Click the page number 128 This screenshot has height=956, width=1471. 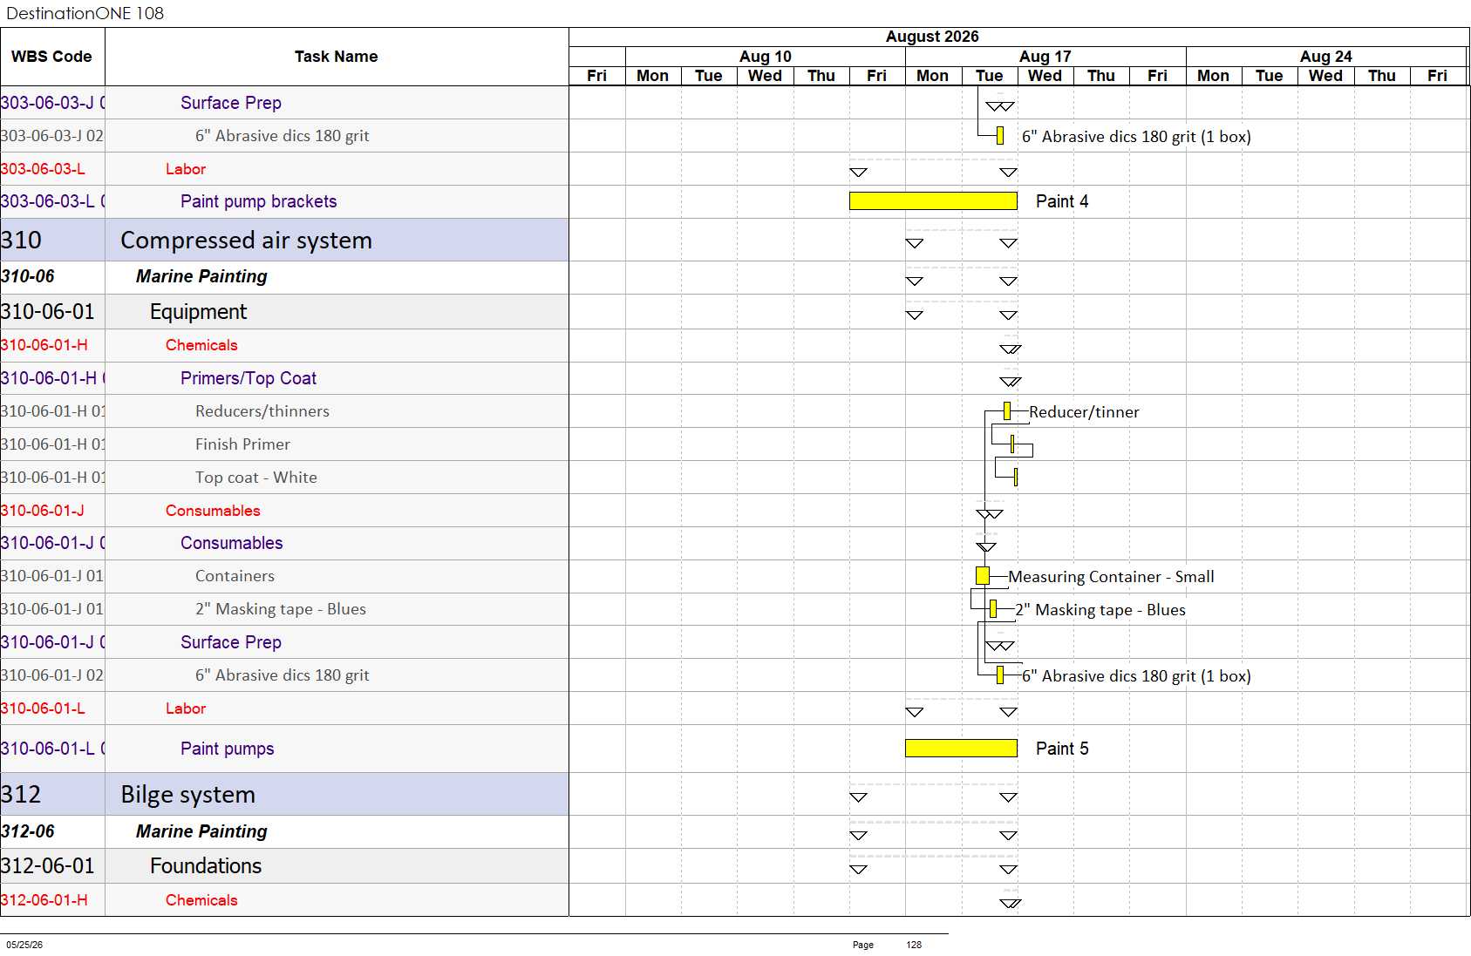(914, 945)
